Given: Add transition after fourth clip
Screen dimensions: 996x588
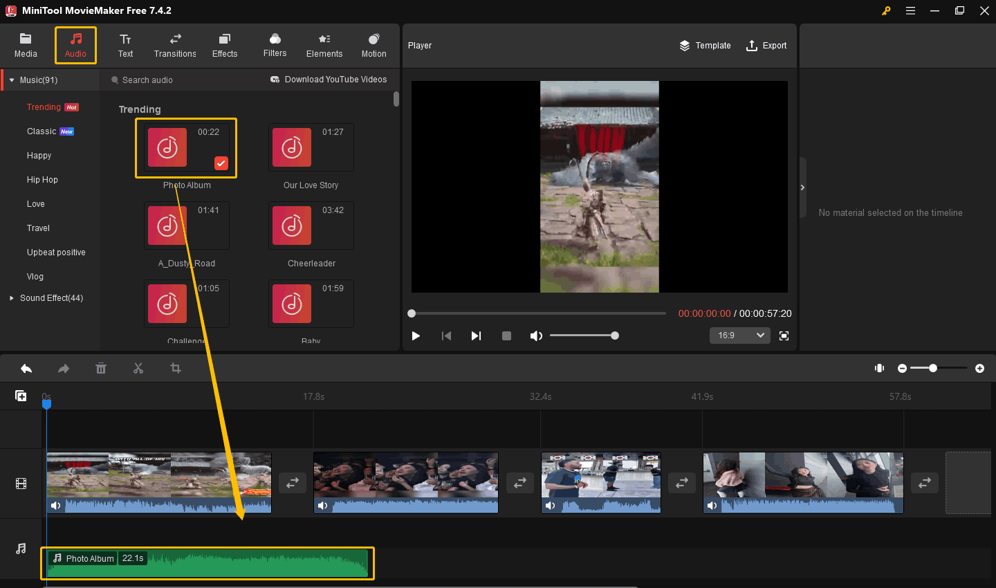Looking at the screenshot, I should click(925, 483).
